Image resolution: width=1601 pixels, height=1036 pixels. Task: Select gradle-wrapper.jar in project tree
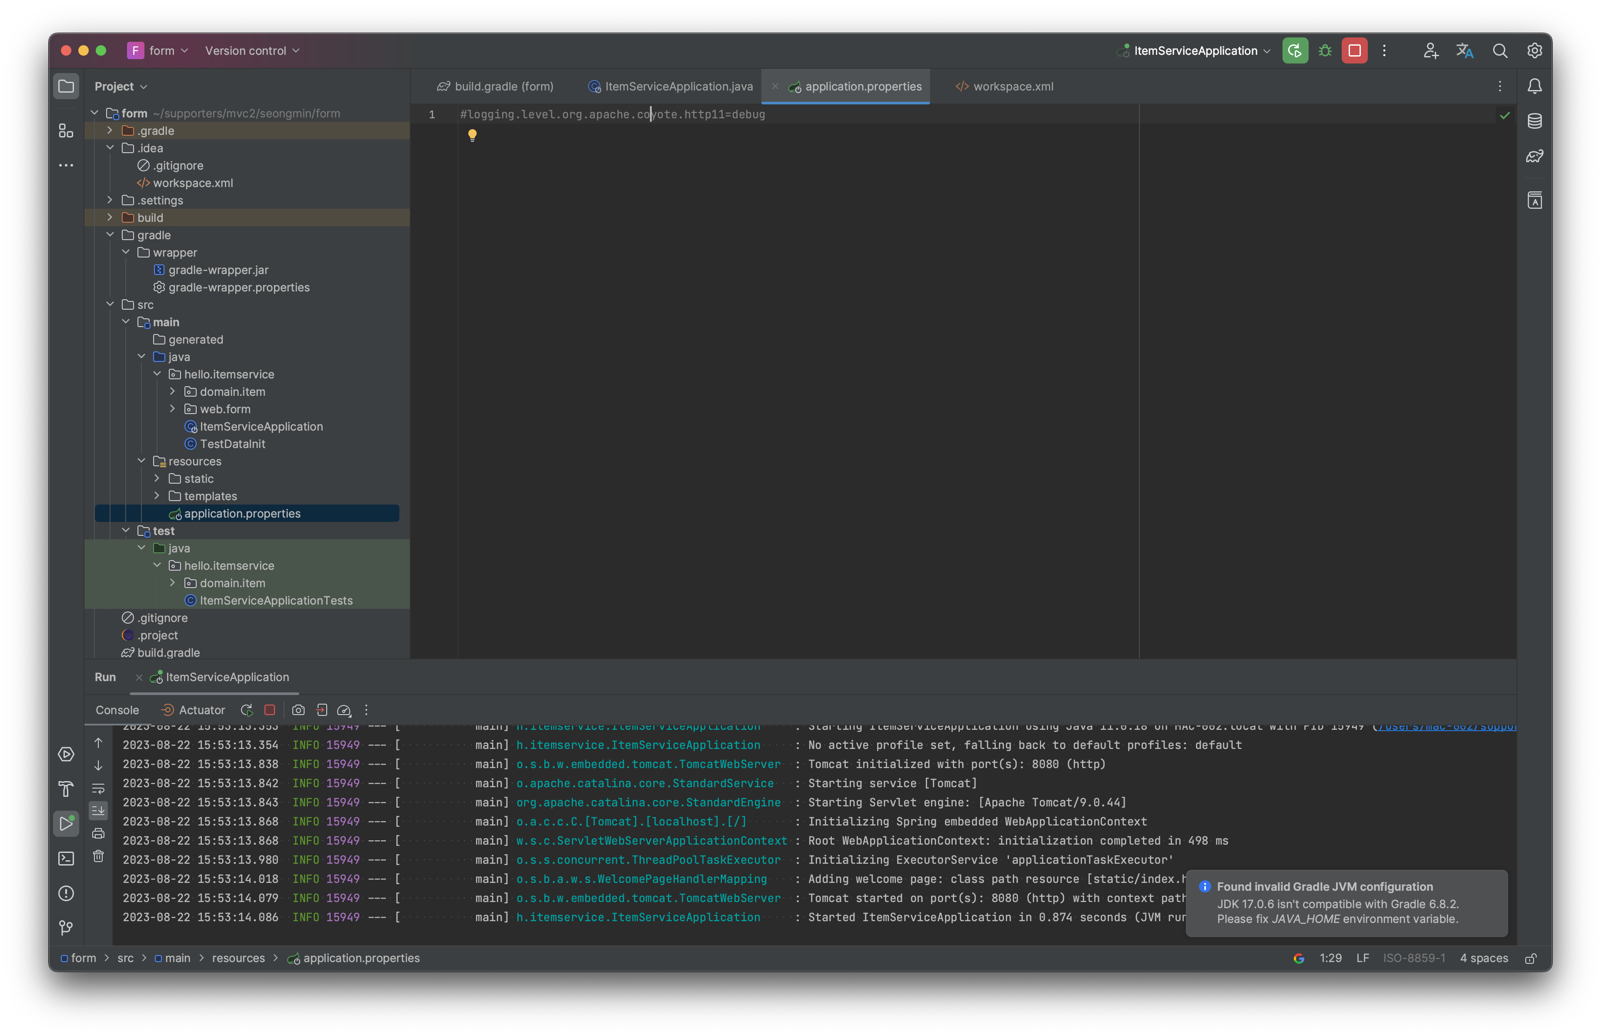218,270
